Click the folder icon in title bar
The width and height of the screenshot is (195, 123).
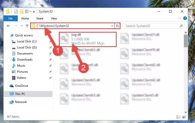tap(8, 12)
